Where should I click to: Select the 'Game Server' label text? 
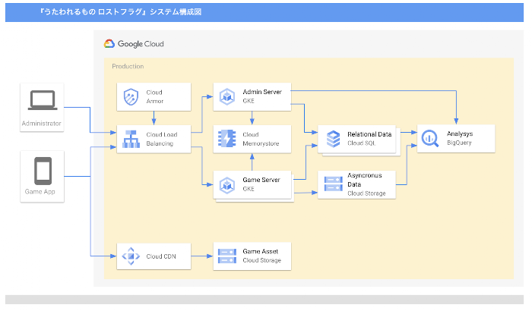[261, 180]
